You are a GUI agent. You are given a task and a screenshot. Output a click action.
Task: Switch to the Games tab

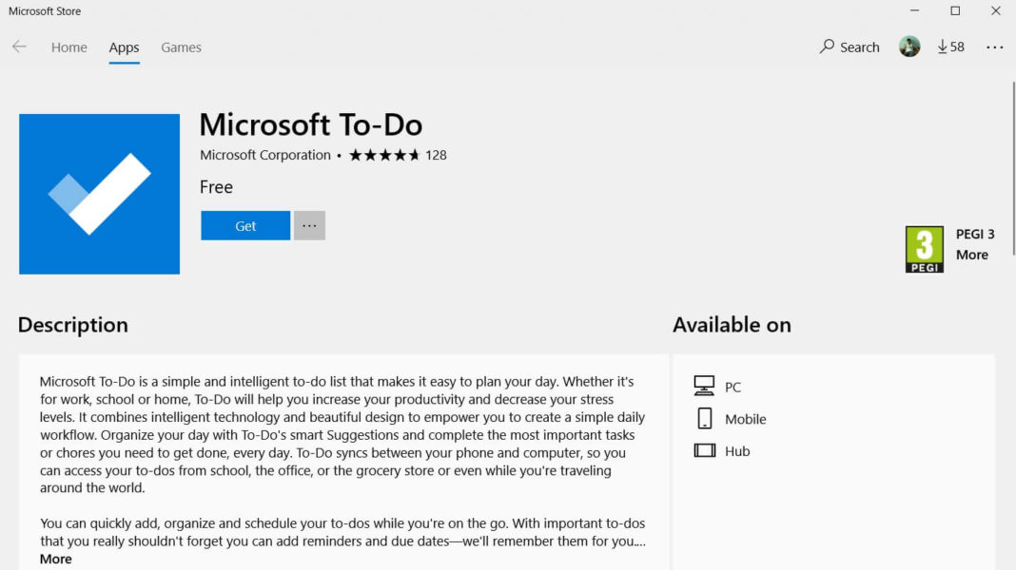pos(181,47)
